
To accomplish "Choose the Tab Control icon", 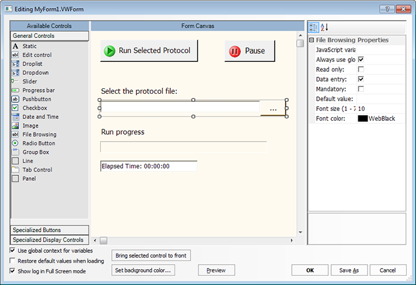I will point(15,170).
